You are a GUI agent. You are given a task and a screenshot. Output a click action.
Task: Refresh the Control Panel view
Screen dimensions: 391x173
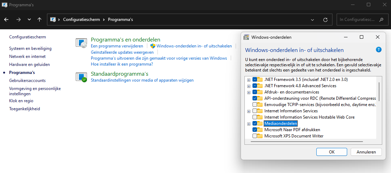325,20
